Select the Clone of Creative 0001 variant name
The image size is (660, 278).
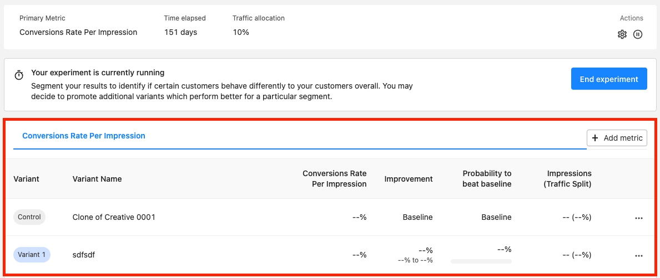pyautogui.click(x=114, y=217)
